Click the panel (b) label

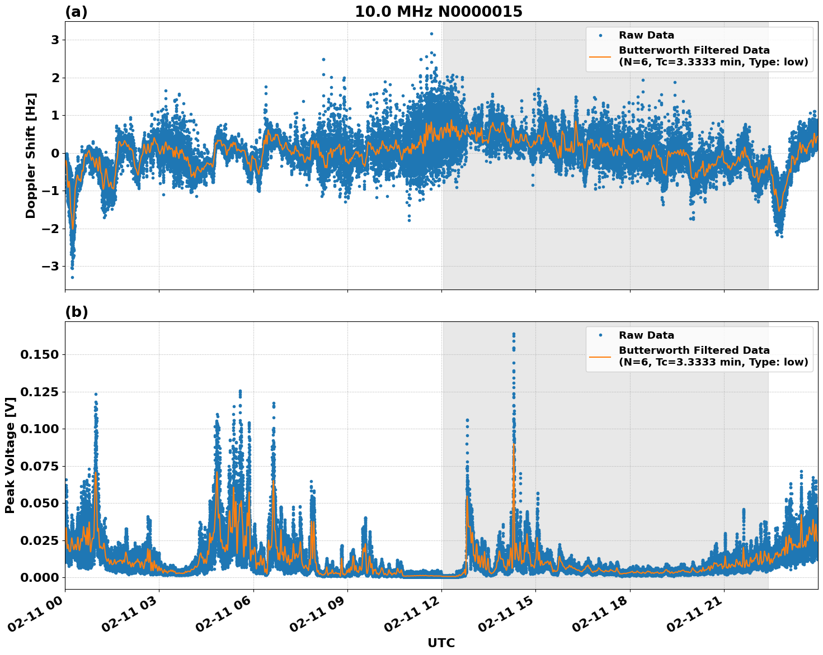point(77,312)
